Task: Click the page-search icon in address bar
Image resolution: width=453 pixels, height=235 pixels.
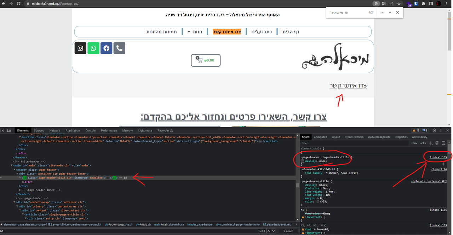Action: (x=376, y=4)
